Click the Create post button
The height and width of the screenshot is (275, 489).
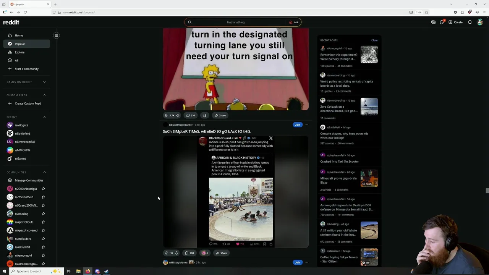coord(455,22)
